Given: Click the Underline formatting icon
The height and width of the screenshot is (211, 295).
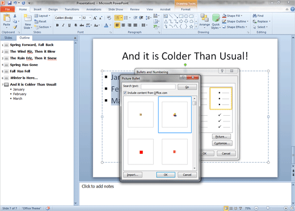Looking at the screenshot, I should pyautogui.click(x=69, y=25).
